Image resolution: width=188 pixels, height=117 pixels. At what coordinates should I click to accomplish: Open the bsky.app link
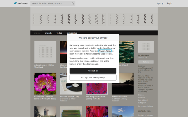click(141, 98)
